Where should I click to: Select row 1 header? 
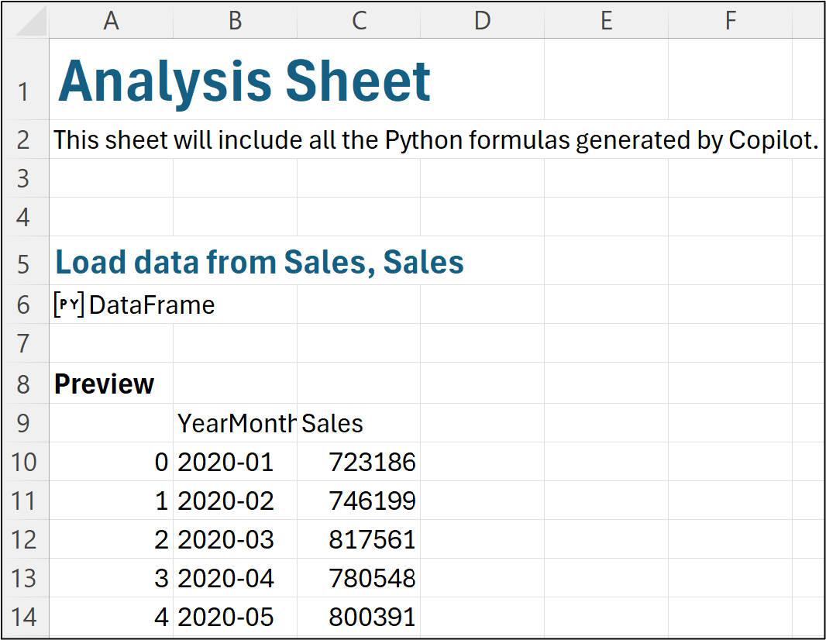24,91
